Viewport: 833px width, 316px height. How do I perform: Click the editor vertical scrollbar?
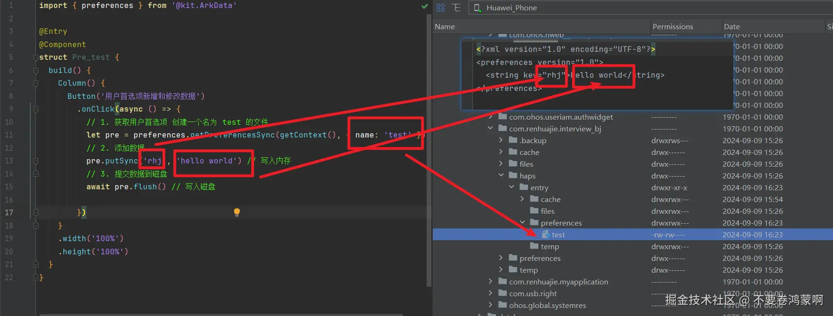coord(429,151)
